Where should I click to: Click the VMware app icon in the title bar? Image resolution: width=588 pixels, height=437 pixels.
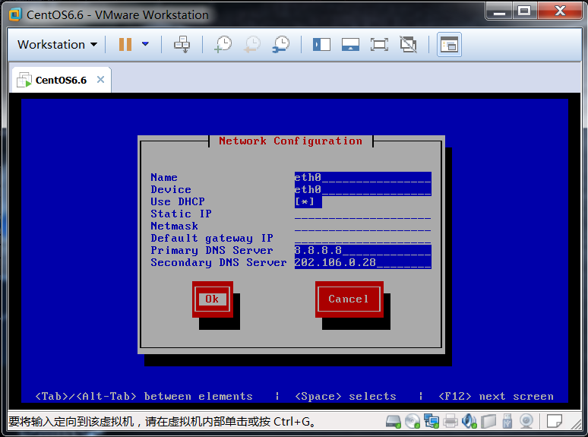(15, 14)
